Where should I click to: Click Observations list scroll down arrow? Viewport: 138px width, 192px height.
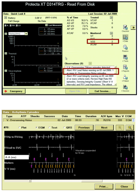click(115, 85)
